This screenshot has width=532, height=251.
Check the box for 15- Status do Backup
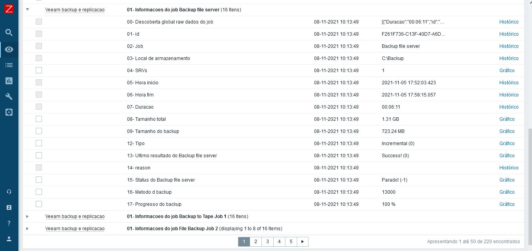tap(39, 180)
